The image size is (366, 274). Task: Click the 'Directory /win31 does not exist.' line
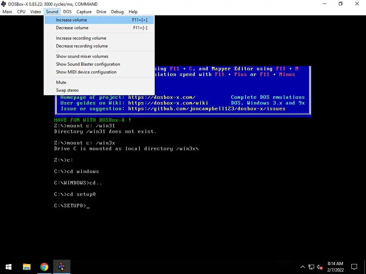point(105,131)
